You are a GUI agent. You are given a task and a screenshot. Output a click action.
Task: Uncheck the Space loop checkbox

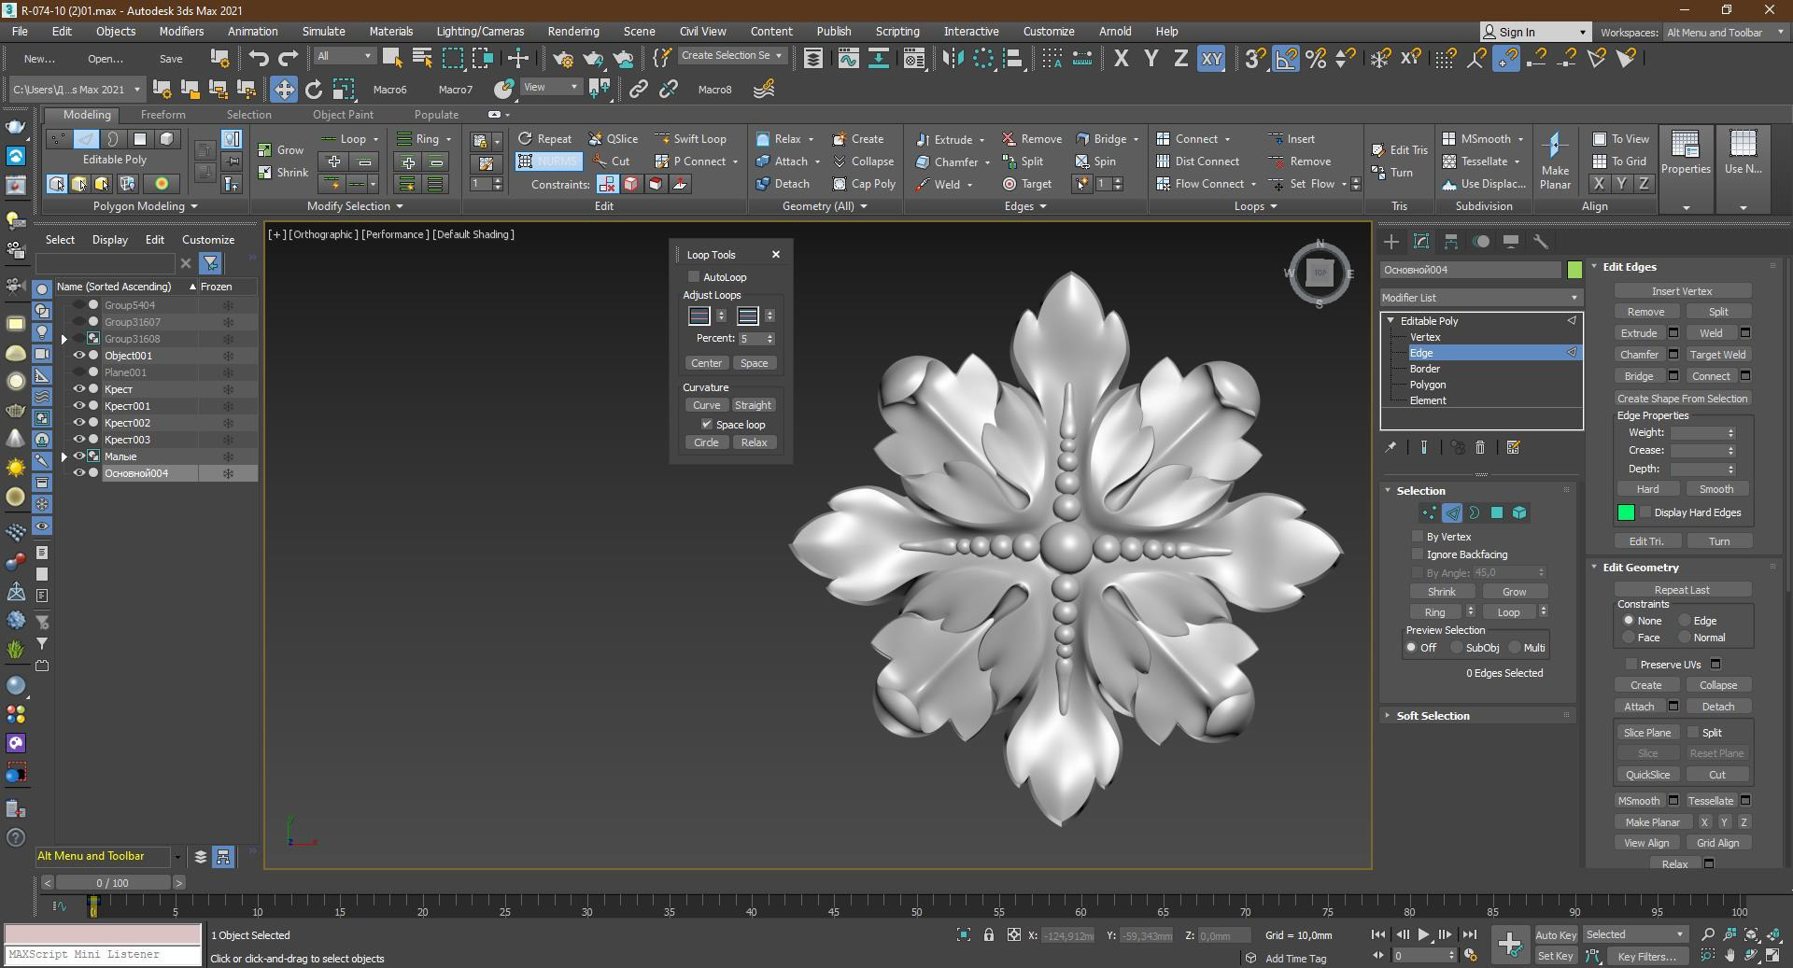point(707,425)
